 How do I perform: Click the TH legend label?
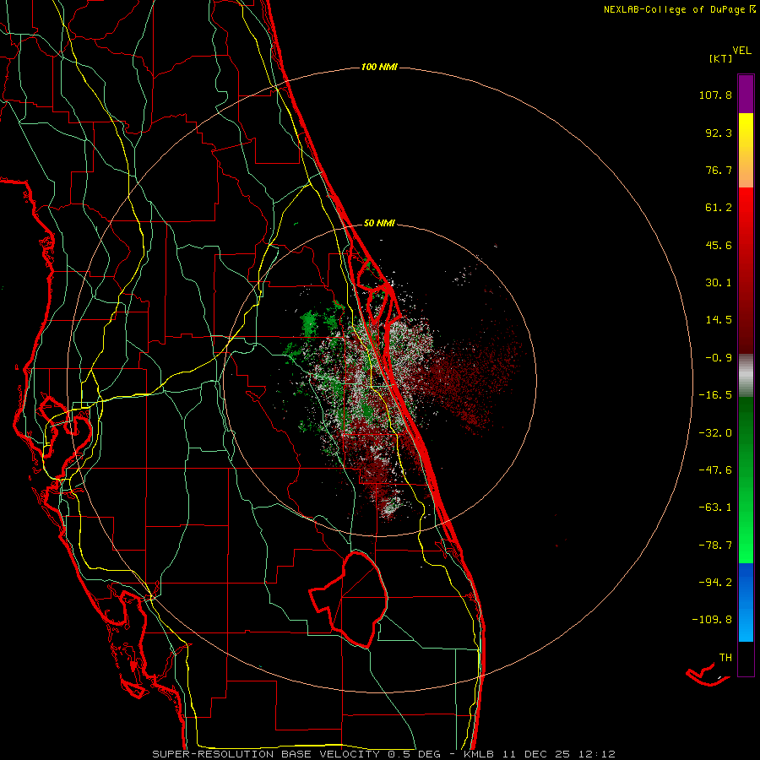[x=725, y=658]
